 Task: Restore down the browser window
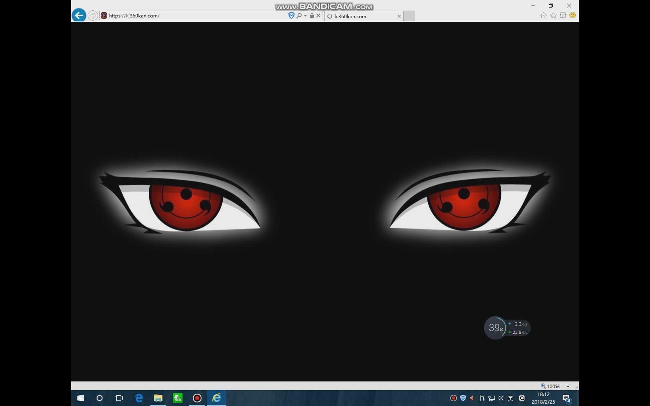pos(551,6)
